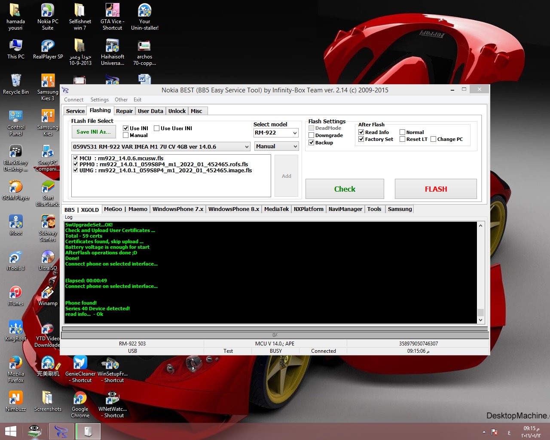Launch the iRoot desktop shortcut
The height and width of the screenshot is (440, 550).
click(x=16, y=225)
